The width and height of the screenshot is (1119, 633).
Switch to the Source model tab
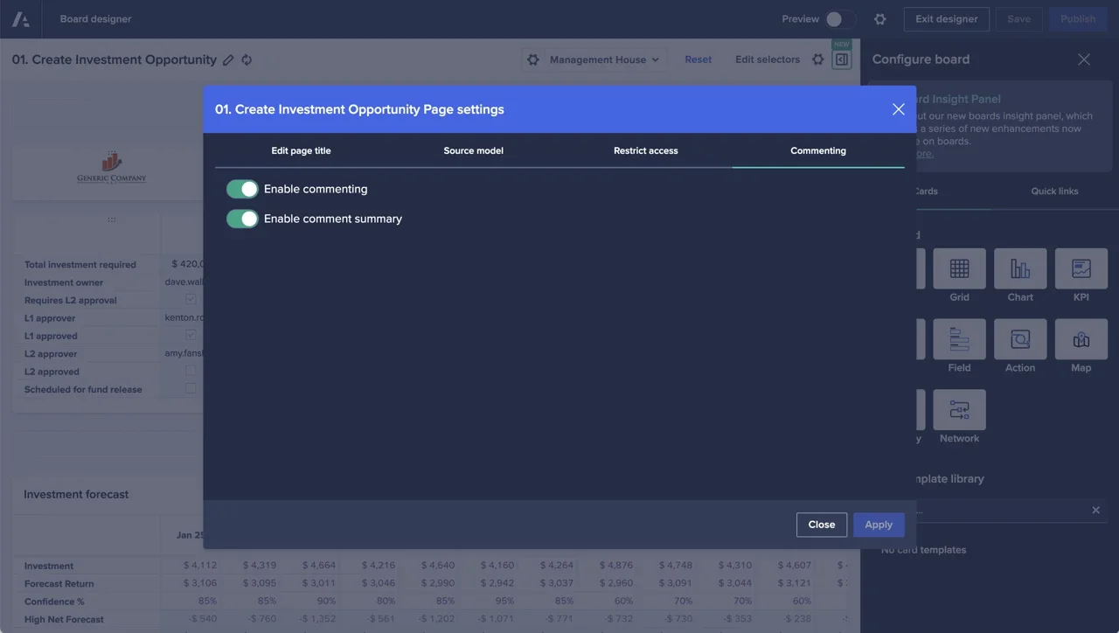point(473,150)
